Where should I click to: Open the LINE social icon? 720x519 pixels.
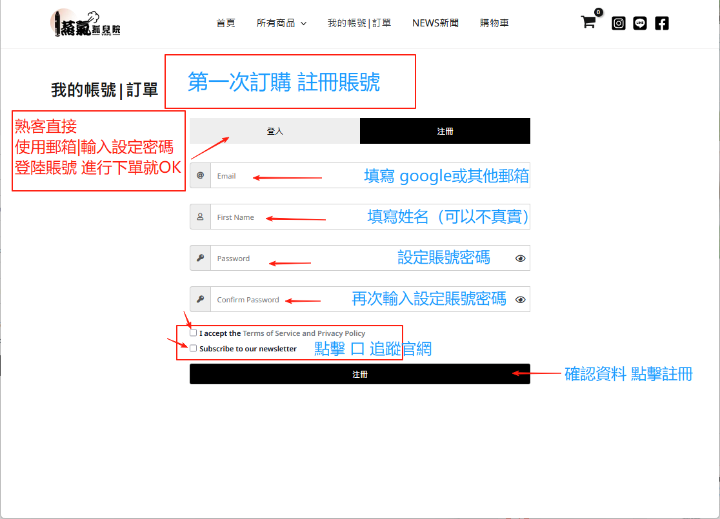[x=639, y=23]
